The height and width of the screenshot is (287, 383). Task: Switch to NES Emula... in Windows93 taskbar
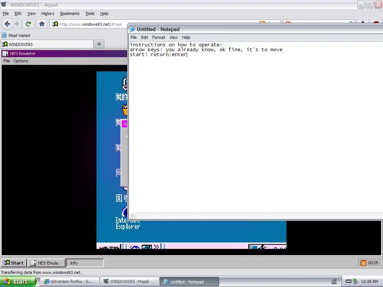[46, 263]
